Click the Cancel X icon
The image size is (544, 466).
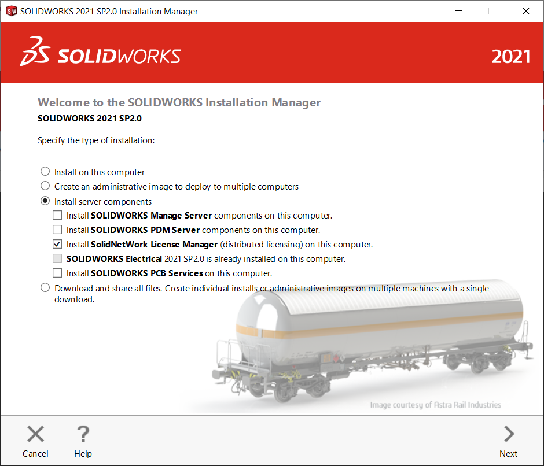coord(35,434)
